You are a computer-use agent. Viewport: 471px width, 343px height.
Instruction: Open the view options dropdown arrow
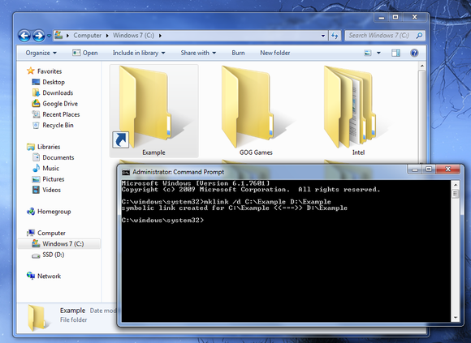pos(378,53)
